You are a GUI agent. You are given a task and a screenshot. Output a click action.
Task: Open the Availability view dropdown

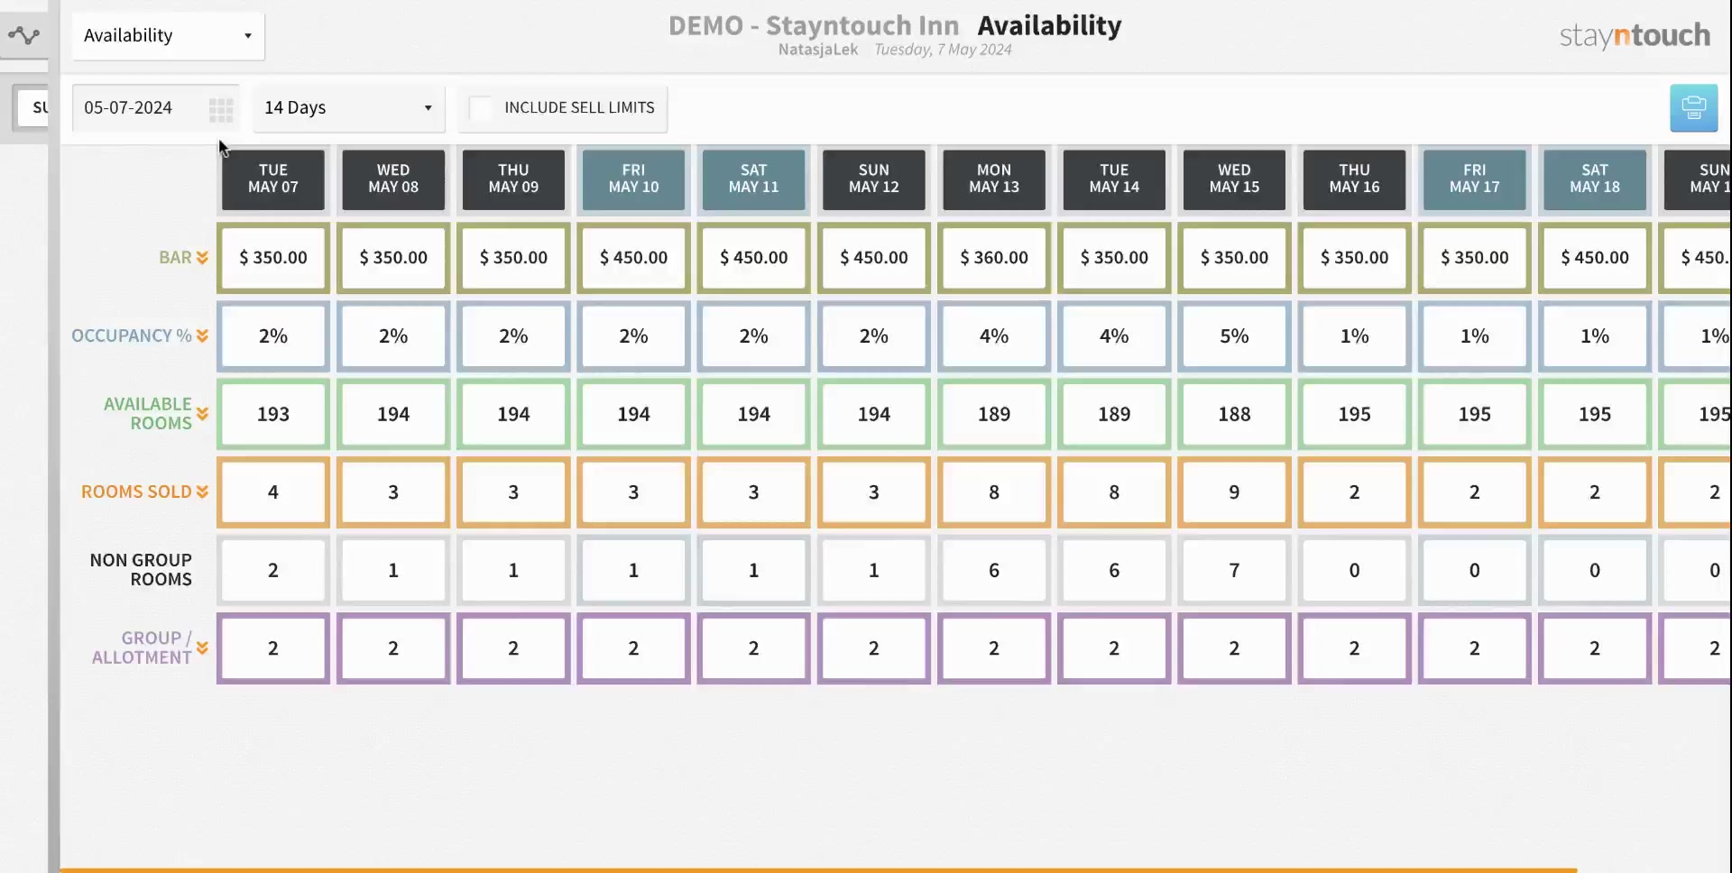pos(169,36)
